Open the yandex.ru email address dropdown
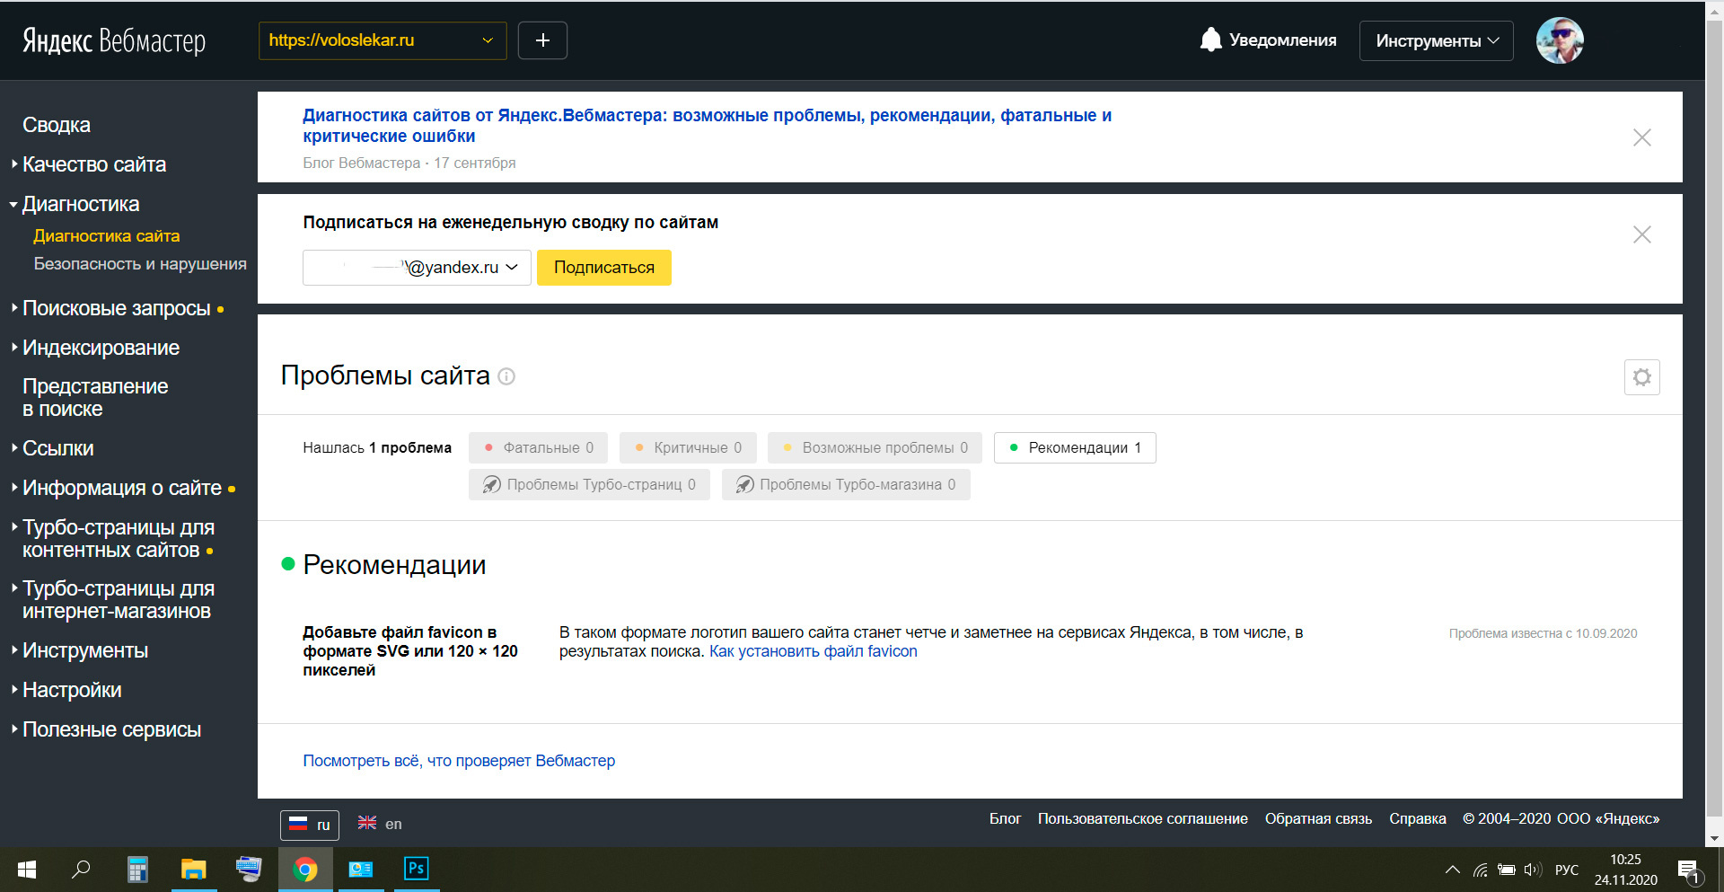The height and width of the screenshot is (892, 1724). [x=417, y=268]
